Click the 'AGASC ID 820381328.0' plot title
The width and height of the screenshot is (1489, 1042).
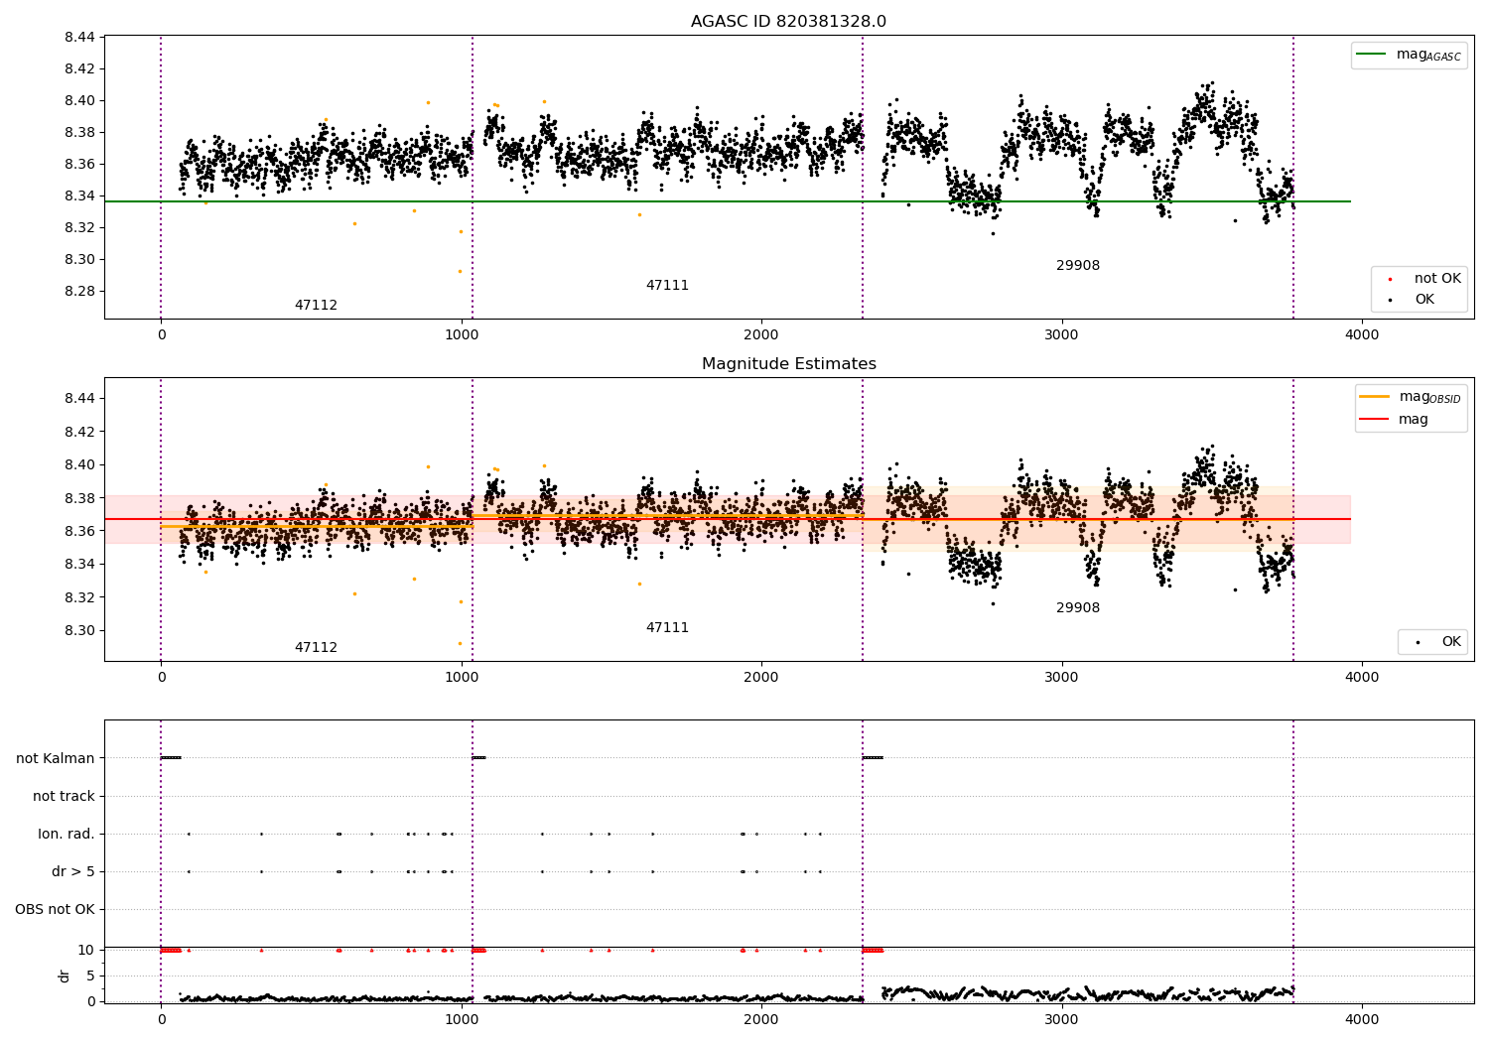[x=789, y=22]
